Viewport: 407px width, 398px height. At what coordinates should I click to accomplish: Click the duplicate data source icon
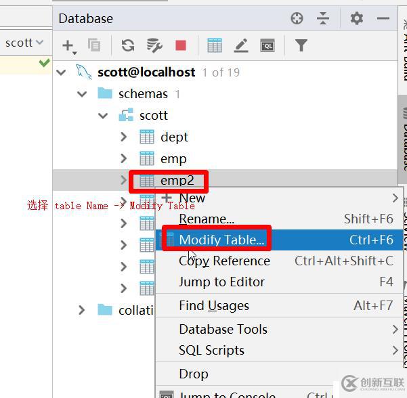click(x=94, y=45)
